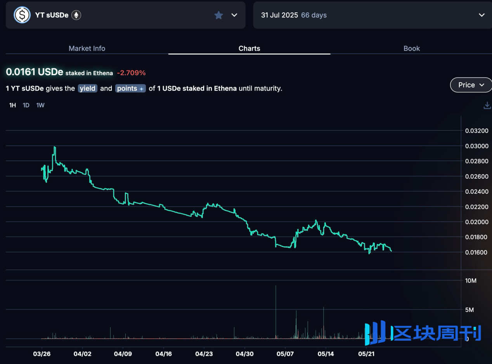Click the price line peak near 0.03000

click(x=55, y=147)
